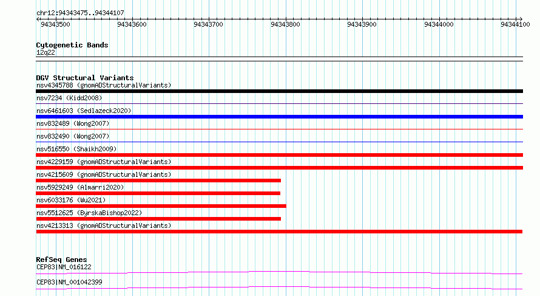
Task: Open gene CEP83|NM_001042399 label
Action: coord(69,282)
